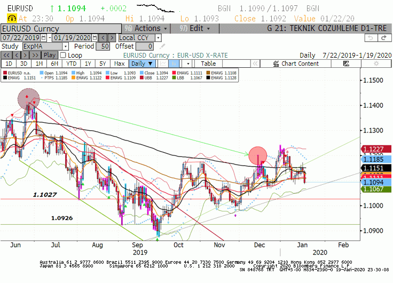The height and width of the screenshot is (283, 393).
Task: Open the Study ExpMA dropdown
Action: pos(66,46)
